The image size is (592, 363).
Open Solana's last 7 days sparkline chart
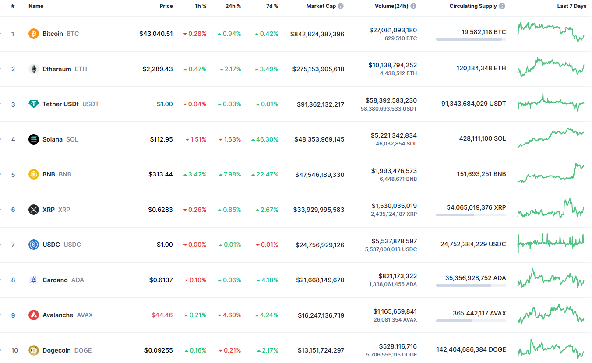tap(551, 138)
